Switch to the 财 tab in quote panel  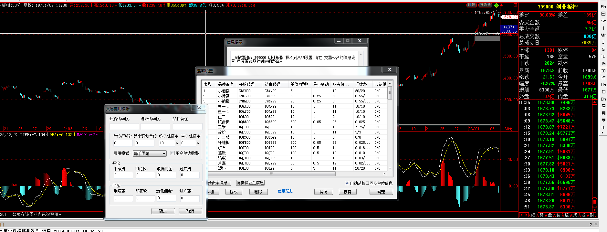point(592,215)
